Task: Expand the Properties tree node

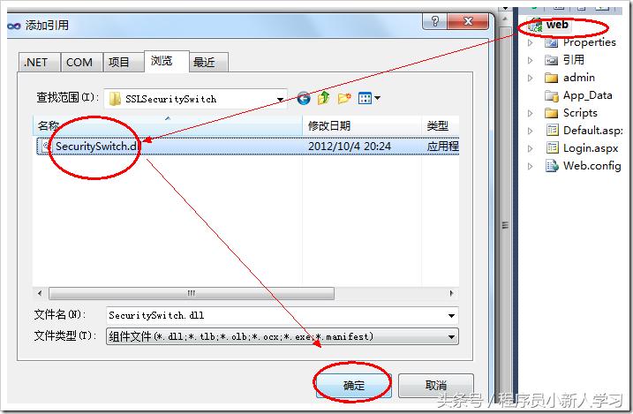Action: (531, 42)
